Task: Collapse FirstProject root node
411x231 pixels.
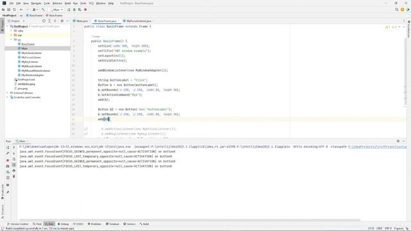Action: pyautogui.click(x=8, y=26)
